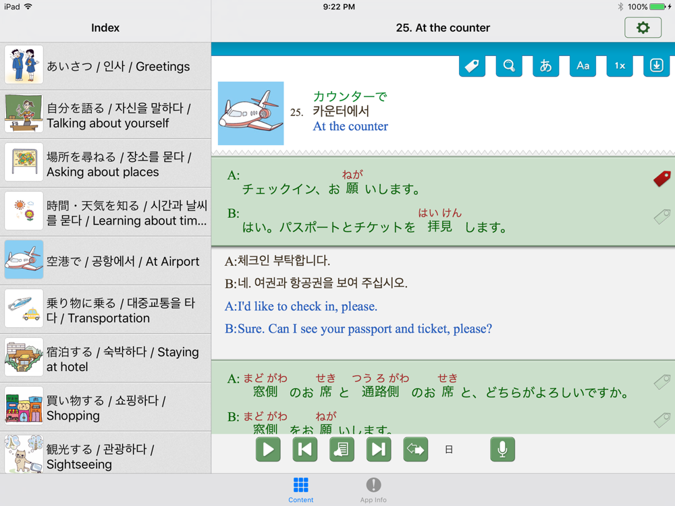Remove red bookmark tag on チェックイン line

coord(662,179)
